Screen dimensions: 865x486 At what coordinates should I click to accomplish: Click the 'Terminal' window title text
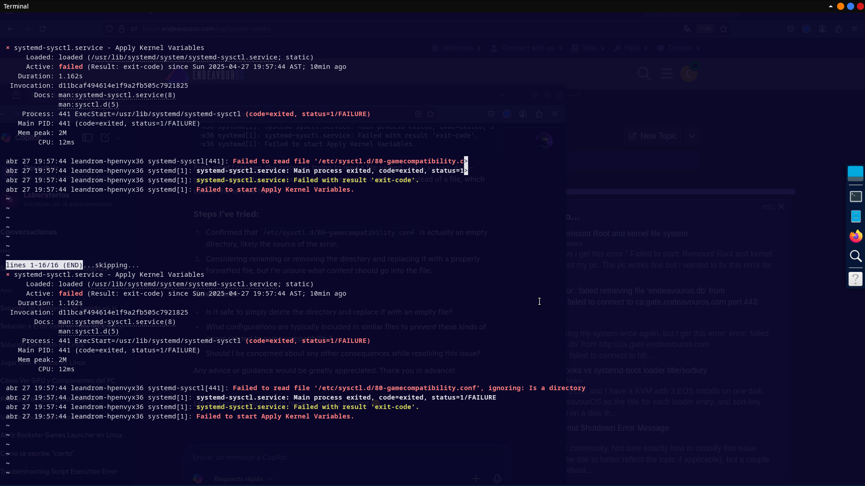point(16,6)
